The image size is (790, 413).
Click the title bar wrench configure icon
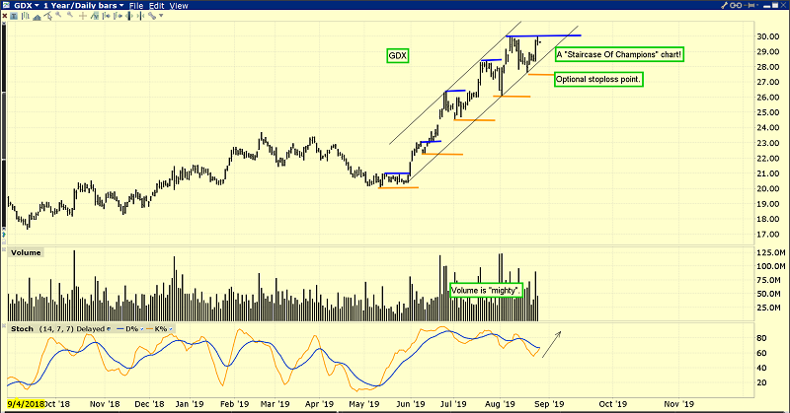[x=724, y=6]
